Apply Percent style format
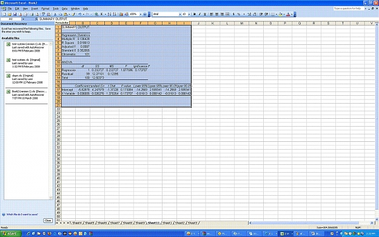The height and width of the screenshot is (237, 379). [x=239, y=15]
